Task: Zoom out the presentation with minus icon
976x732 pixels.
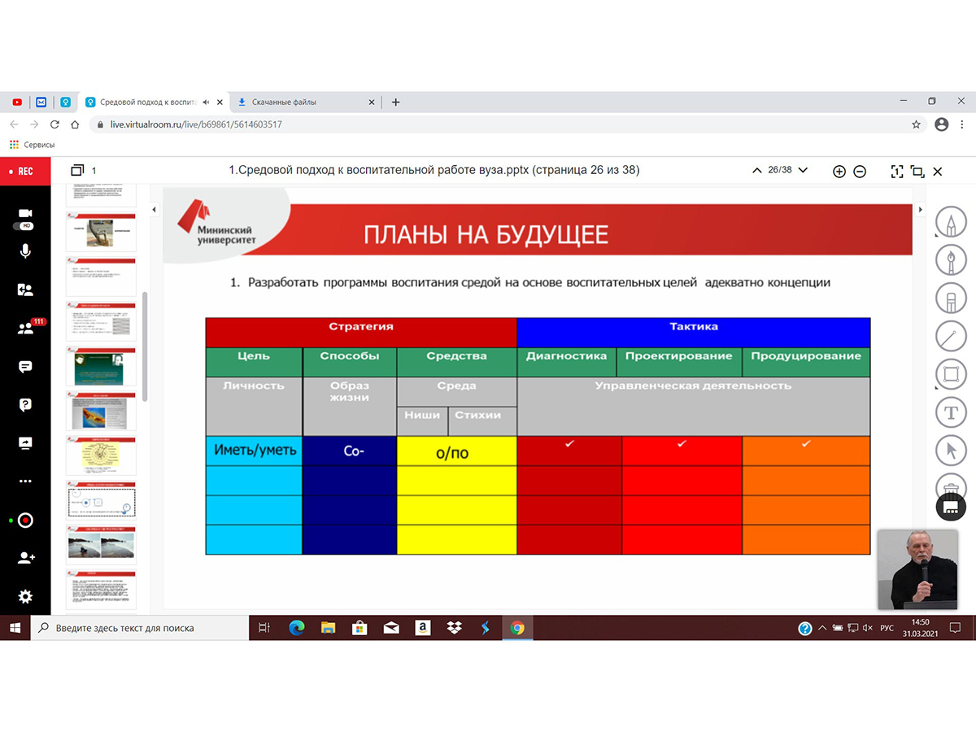Action: (860, 172)
